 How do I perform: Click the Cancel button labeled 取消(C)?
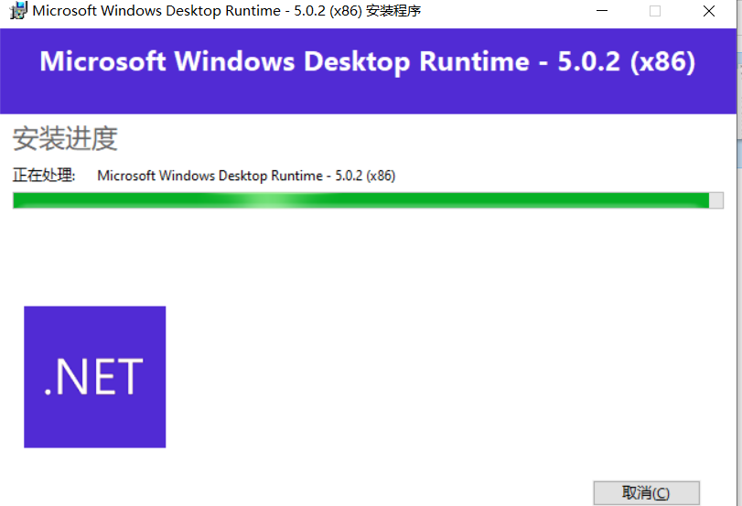pos(647,493)
